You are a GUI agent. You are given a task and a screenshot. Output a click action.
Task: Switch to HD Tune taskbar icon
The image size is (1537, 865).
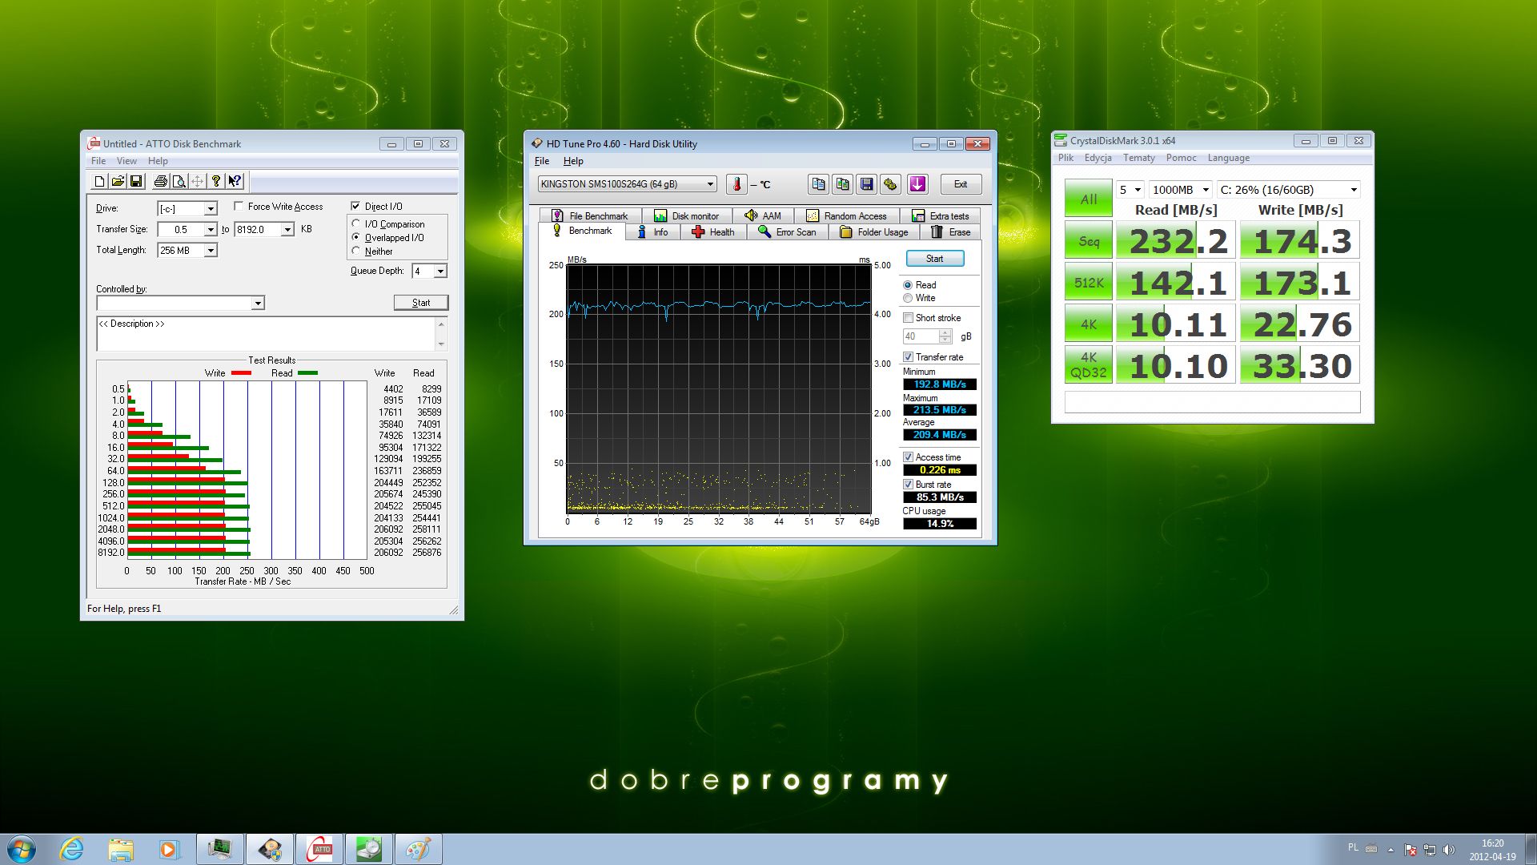click(x=270, y=849)
